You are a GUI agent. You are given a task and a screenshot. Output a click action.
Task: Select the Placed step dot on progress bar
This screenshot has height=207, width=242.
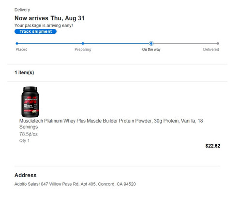coord(17,43)
